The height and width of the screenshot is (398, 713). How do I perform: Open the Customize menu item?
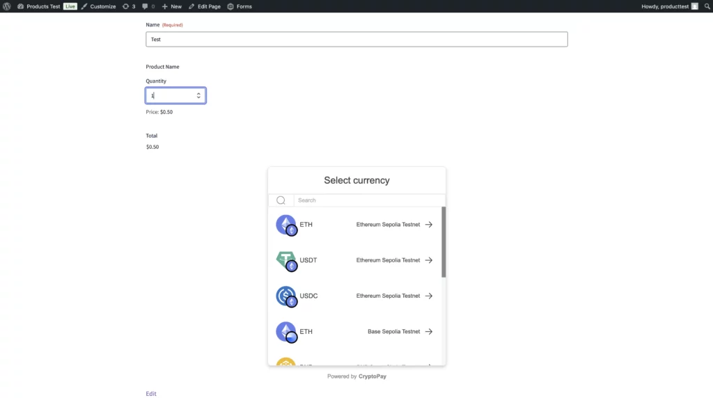pos(98,6)
